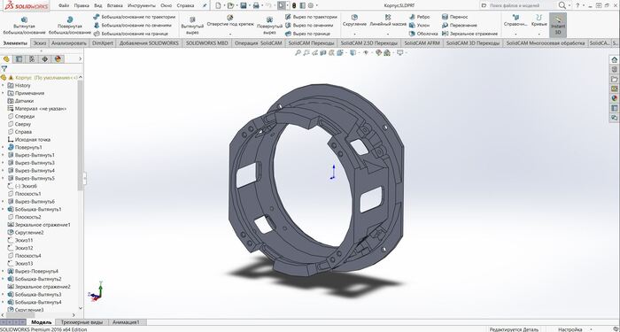Toggle the Instant 3D mode
Screen dimensions: 620x332
point(557,26)
